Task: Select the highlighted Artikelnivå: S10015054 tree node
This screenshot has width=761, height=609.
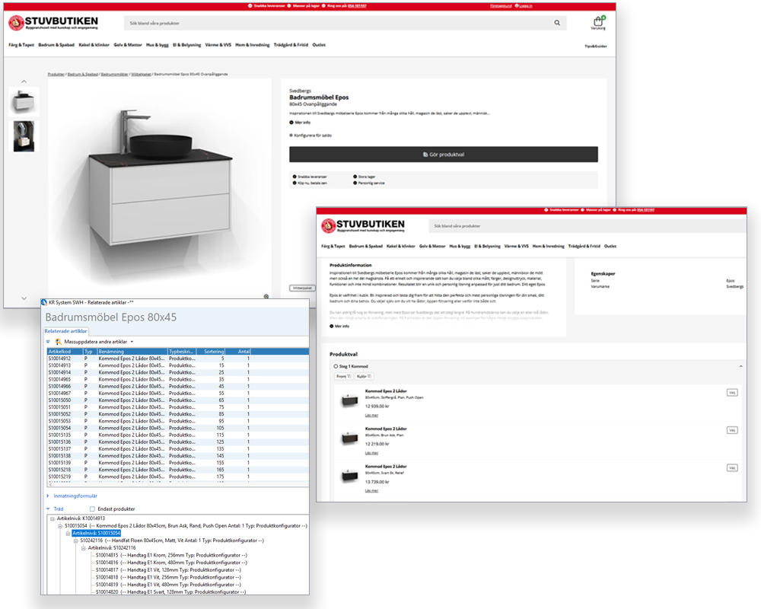Action: (96, 533)
